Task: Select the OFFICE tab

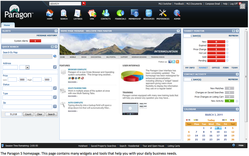Action: pyautogui.click(x=216, y=68)
